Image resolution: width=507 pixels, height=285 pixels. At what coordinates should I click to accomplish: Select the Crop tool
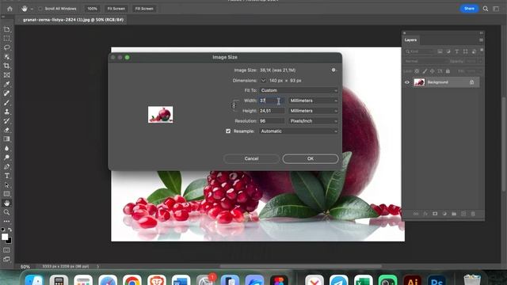pos(7,66)
